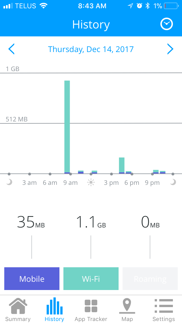Select the 1.1 GB Wi-Fi total
Screen dimensions: 182x323
[91, 222]
